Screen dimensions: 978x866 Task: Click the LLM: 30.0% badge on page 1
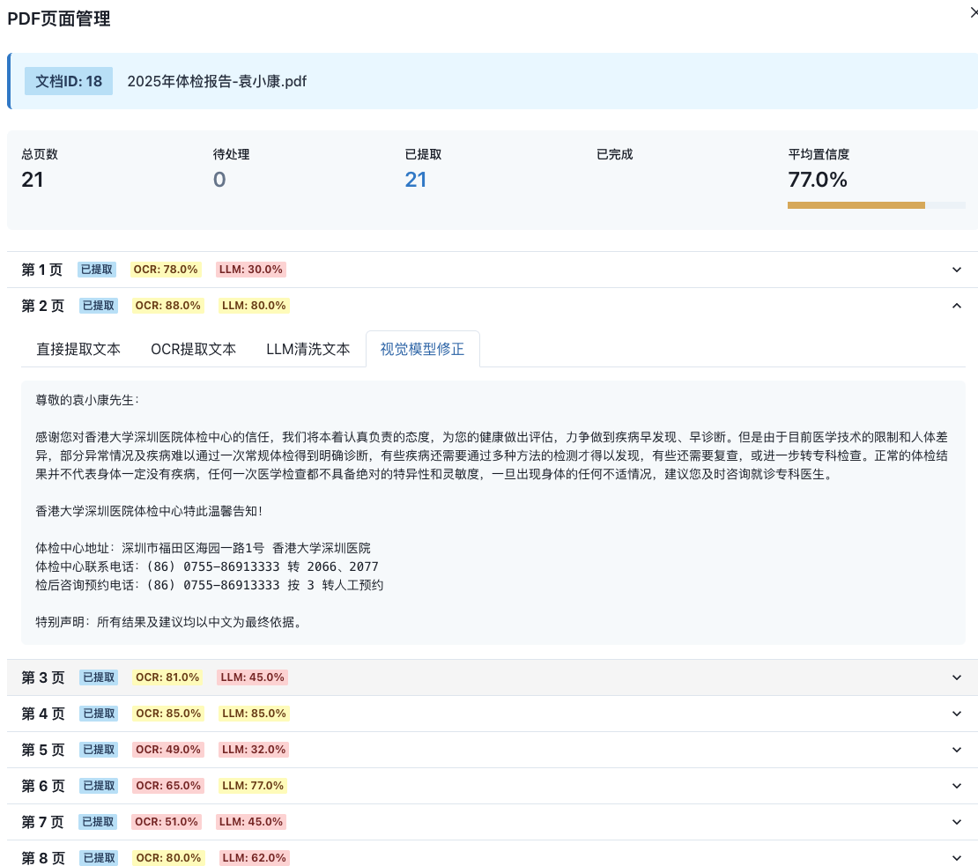[x=251, y=270]
